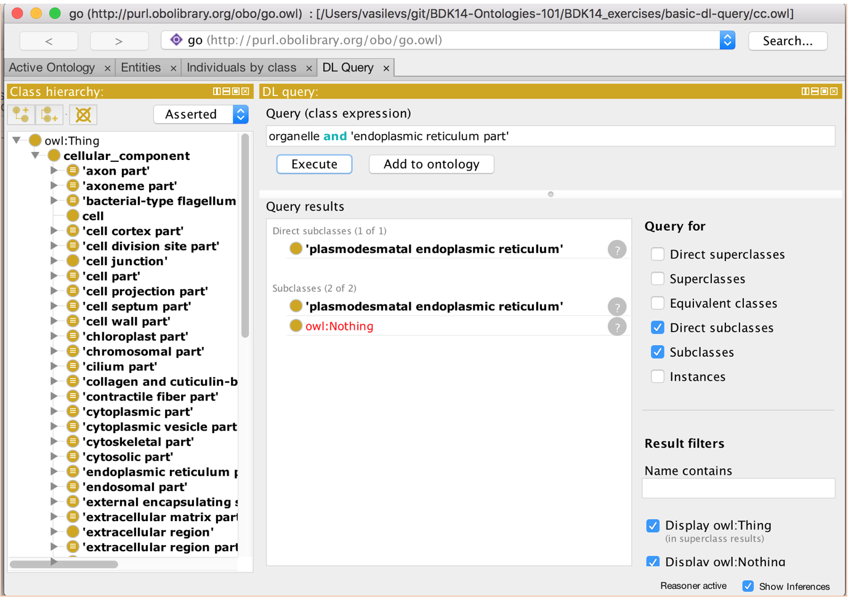Select 'cell wall part' in class hierarchy
The image size is (851, 598).
126,321
